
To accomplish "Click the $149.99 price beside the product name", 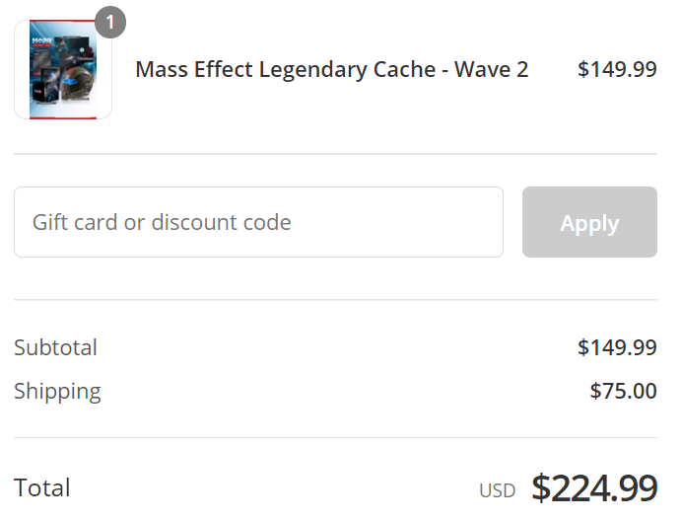I will 617,69.
